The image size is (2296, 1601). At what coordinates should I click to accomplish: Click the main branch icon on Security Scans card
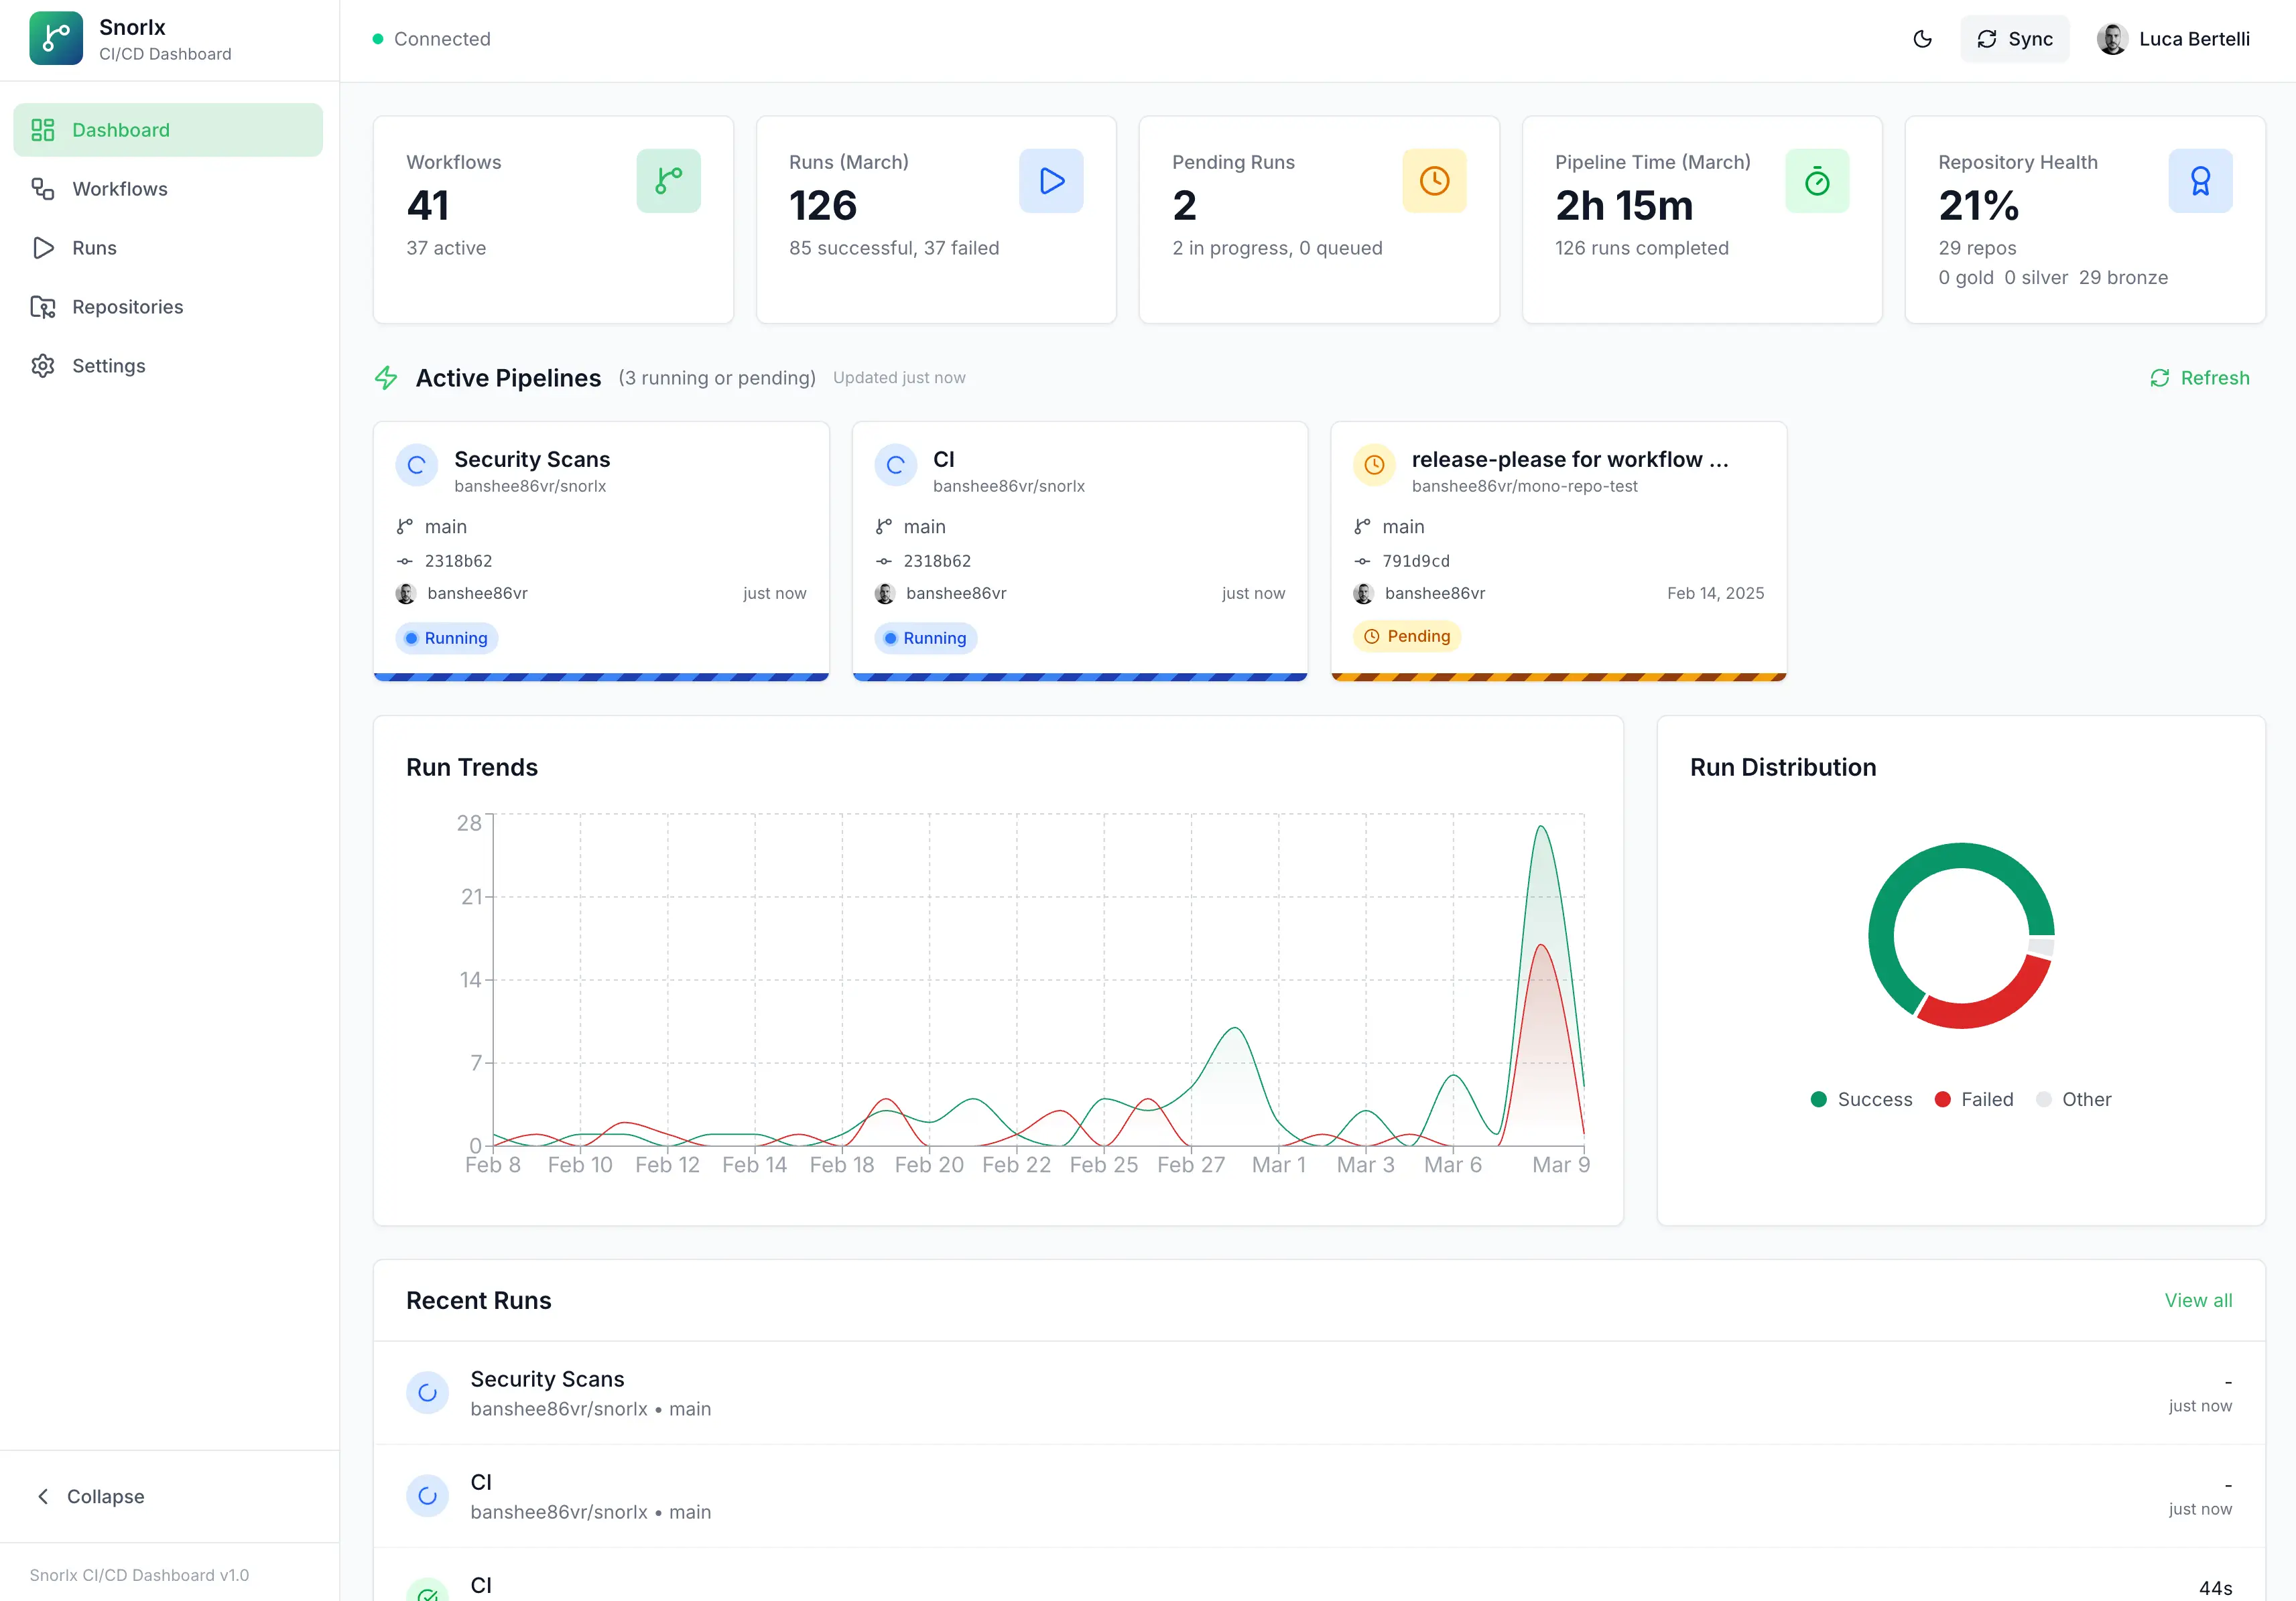405,527
